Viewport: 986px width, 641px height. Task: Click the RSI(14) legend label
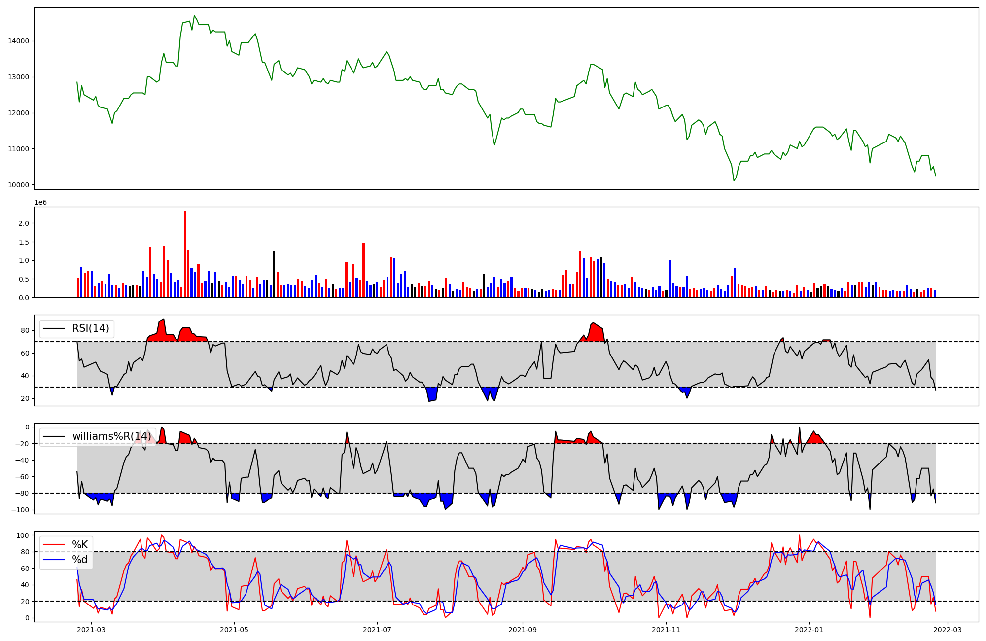click(x=90, y=328)
